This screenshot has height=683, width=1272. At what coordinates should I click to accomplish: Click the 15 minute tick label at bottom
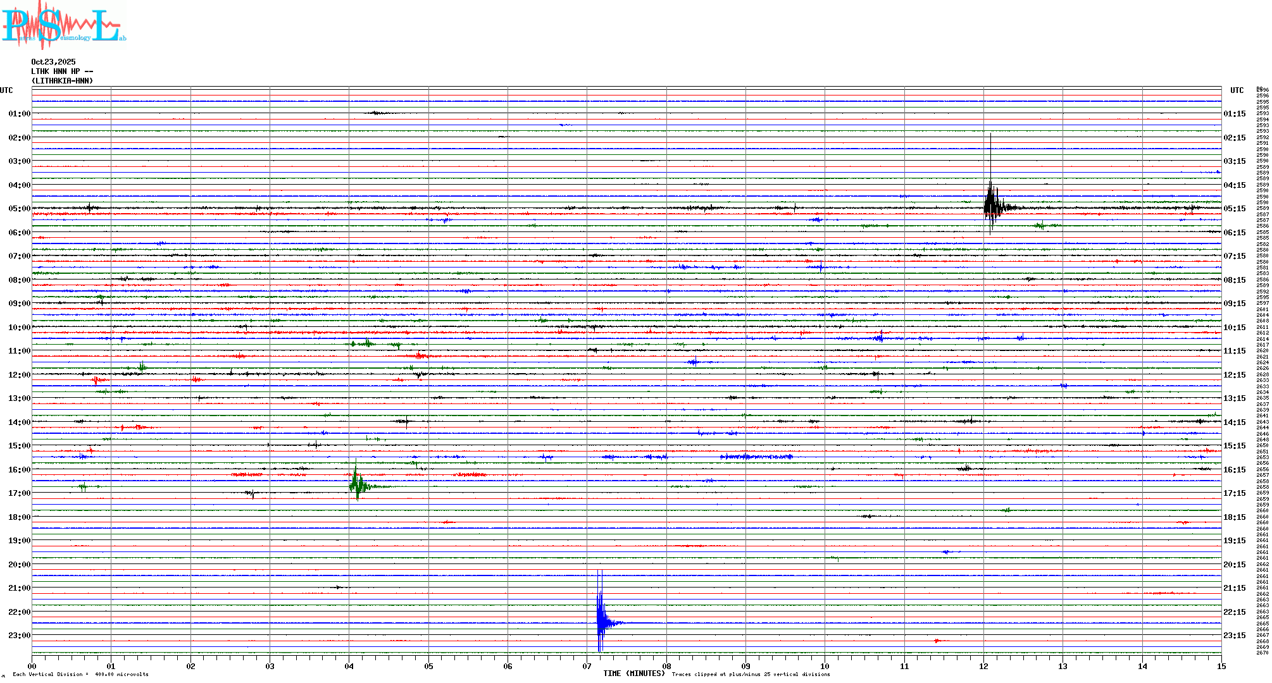1221,666
